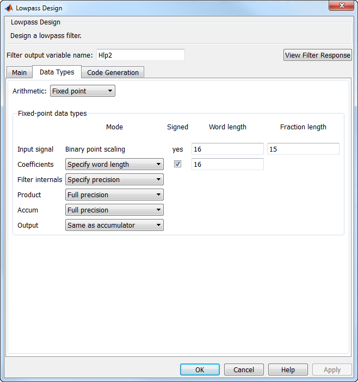The height and width of the screenshot is (382, 358).
Task: Select the Data Types tab
Action: click(57, 72)
